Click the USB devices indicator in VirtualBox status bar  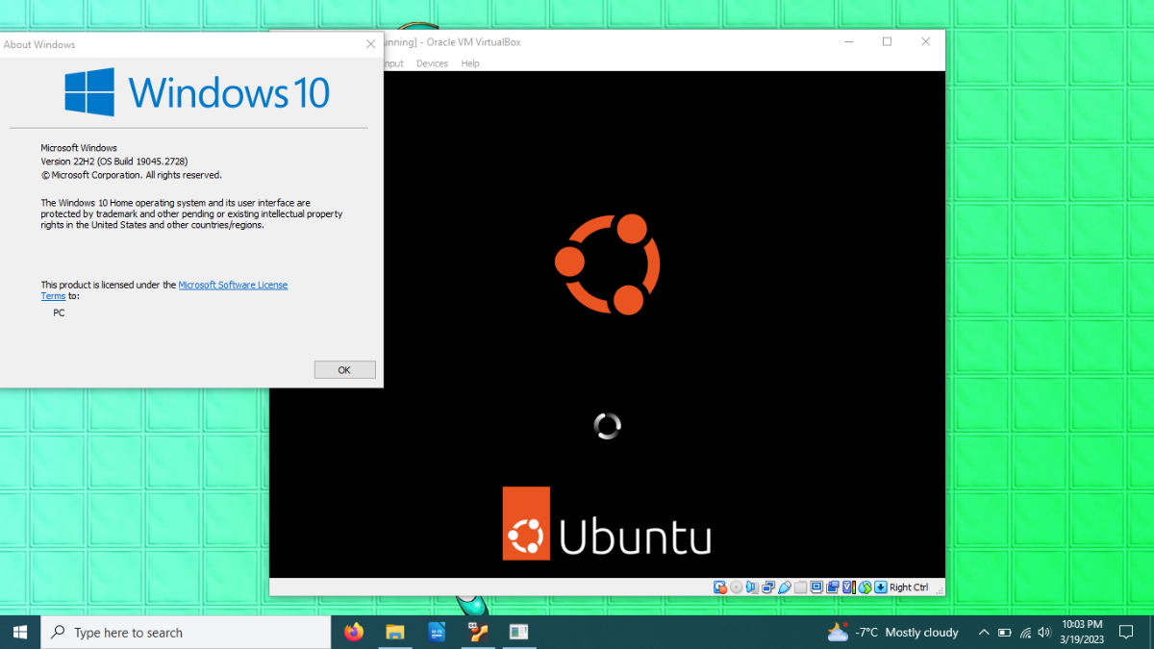(785, 587)
